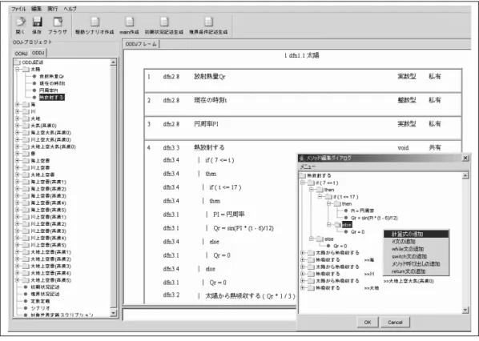479x341 pixels.
Task: Collapse the highlighted else node in dialog
Action: [x=329, y=225]
